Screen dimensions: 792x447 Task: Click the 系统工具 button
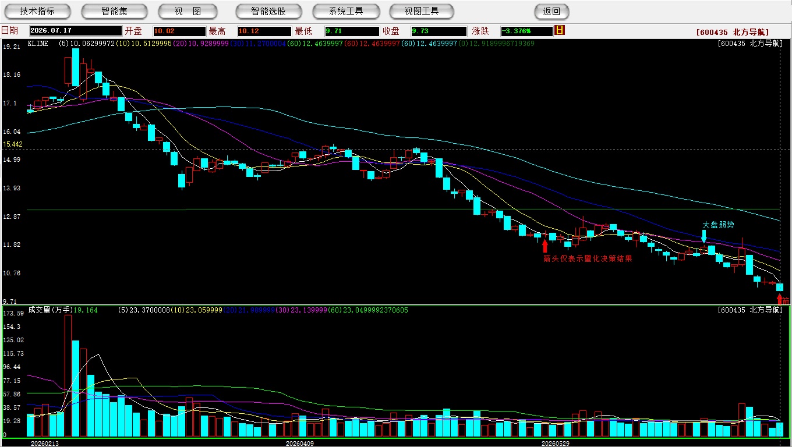pyautogui.click(x=346, y=11)
